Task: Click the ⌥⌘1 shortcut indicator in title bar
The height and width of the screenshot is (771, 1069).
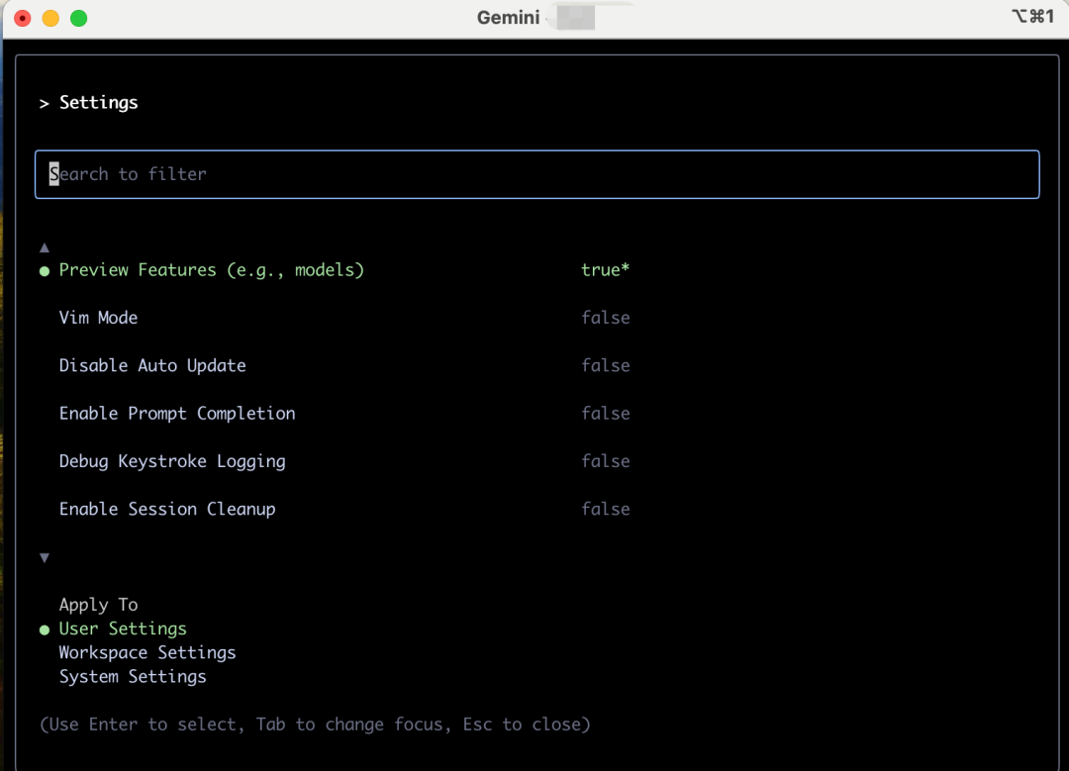Action: [1033, 17]
